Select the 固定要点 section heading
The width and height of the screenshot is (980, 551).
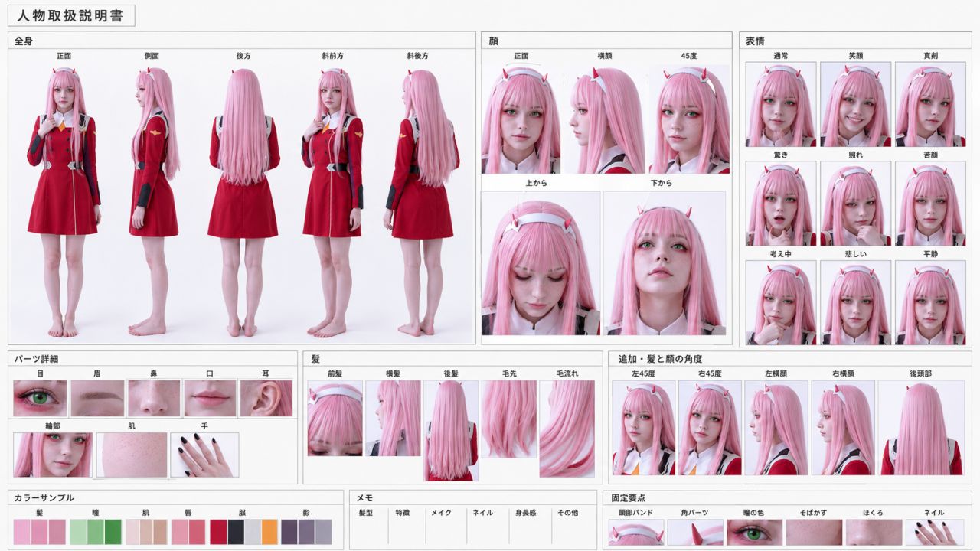(x=629, y=497)
